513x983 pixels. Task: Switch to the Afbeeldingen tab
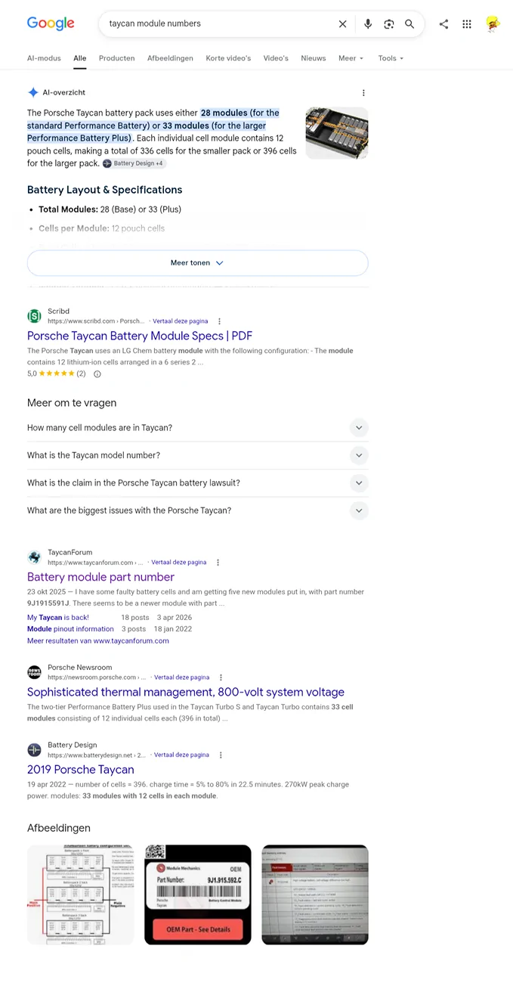pos(170,58)
